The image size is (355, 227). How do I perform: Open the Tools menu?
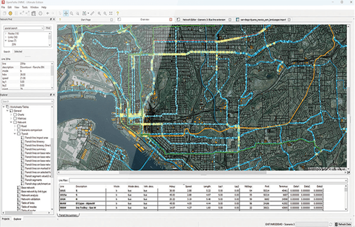(x=25, y=7)
